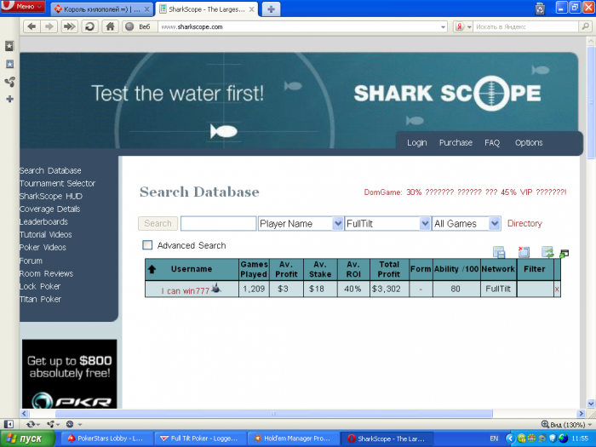The image size is (596, 447).
Task: Open closed tabs trash icon
Action: 540,9
